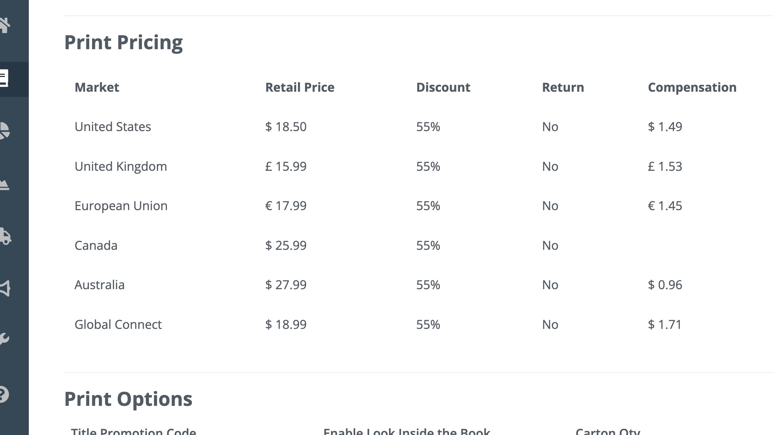Select the Discount column header
Image resolution: width=773 pixels, height=435 pixels.
click(x=443, y=87)
